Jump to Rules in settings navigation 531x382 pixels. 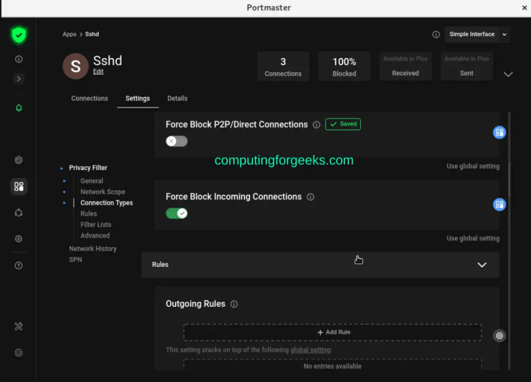click(89, 214)
